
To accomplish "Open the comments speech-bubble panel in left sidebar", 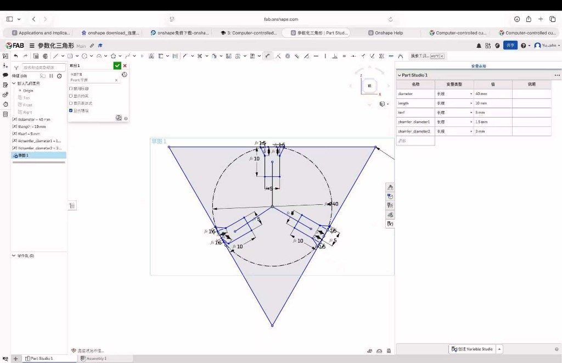I will click(x=5, y=75).
